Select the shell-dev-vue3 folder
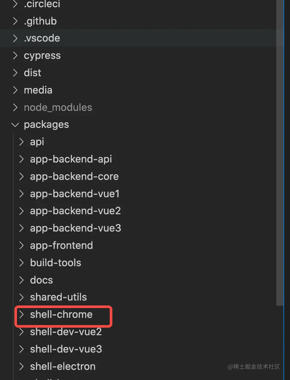The width and height of the screenshot is (290, 380). (66, 349)
